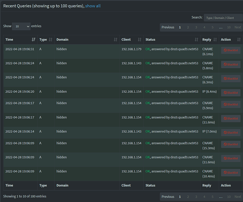Sort table by Client column sort icon
The width and height of the screenshot is (243, 202).
pyautogui.click(x=139, y=40)
